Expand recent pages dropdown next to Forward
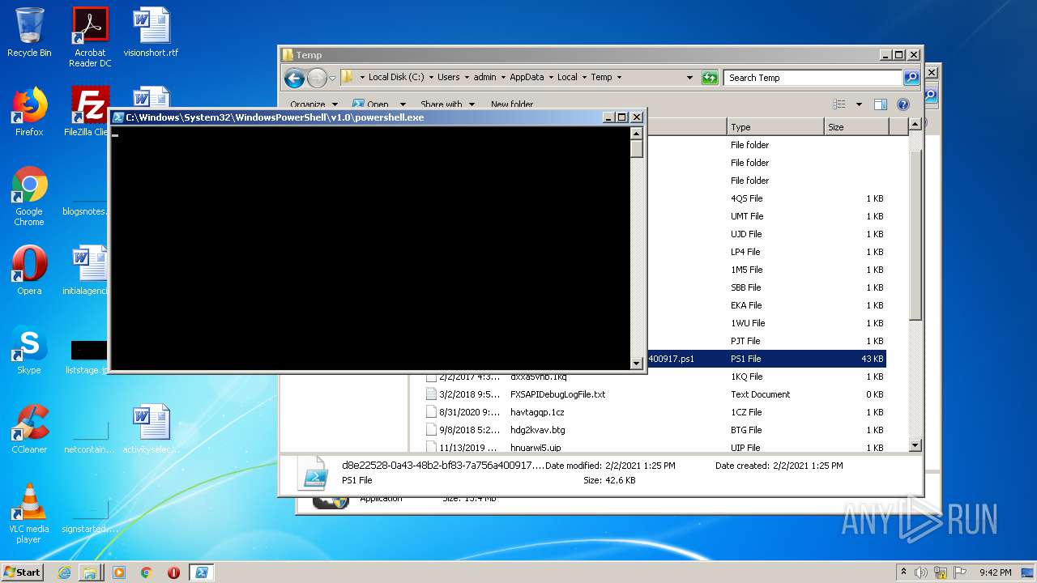This screenshot has height=583, width=1037. (332, 79)
